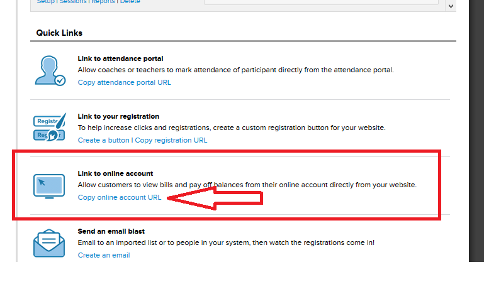The height and width of the screenshot is (294, 484).
Task: Open the Create a button link
Action: [x=103, y=140]
